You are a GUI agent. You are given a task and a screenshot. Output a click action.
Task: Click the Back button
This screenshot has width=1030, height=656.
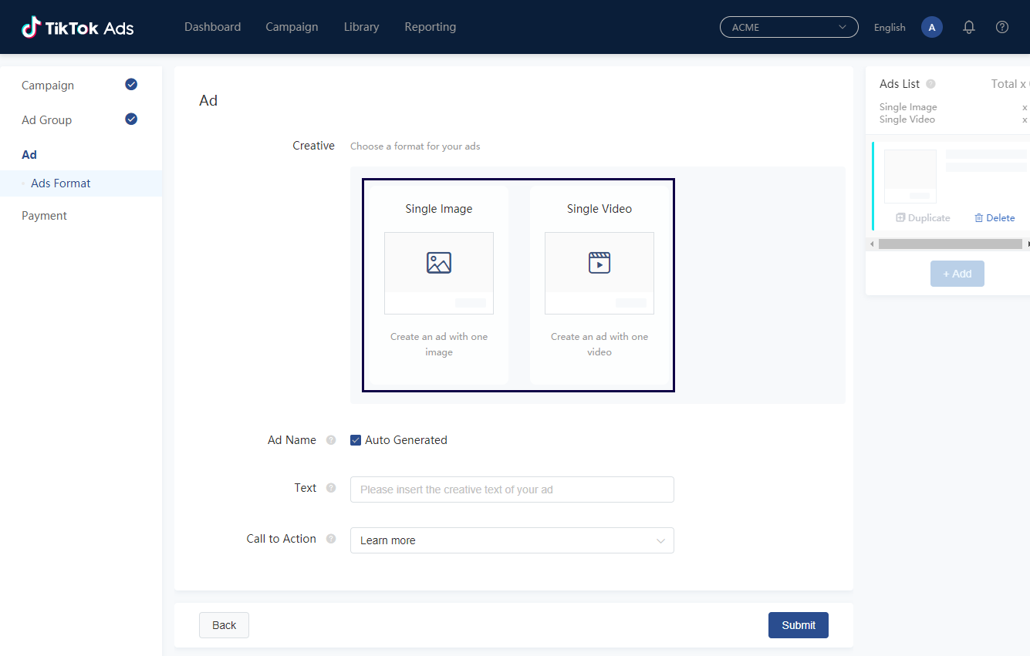coord(224,625)
